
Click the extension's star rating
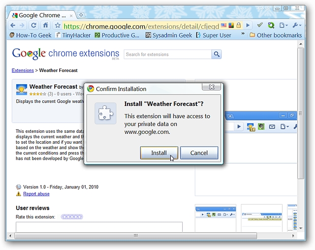coord(37,94)
